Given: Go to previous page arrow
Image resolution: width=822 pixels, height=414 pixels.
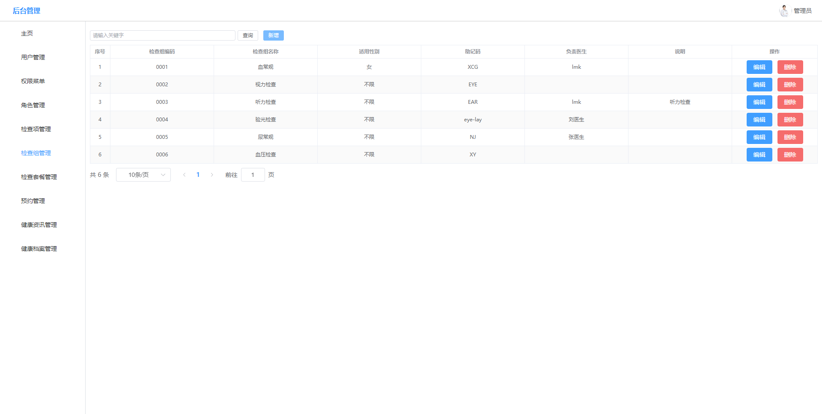Looking at the screenshot, I should pyautogui.click(x=185, y=175).
